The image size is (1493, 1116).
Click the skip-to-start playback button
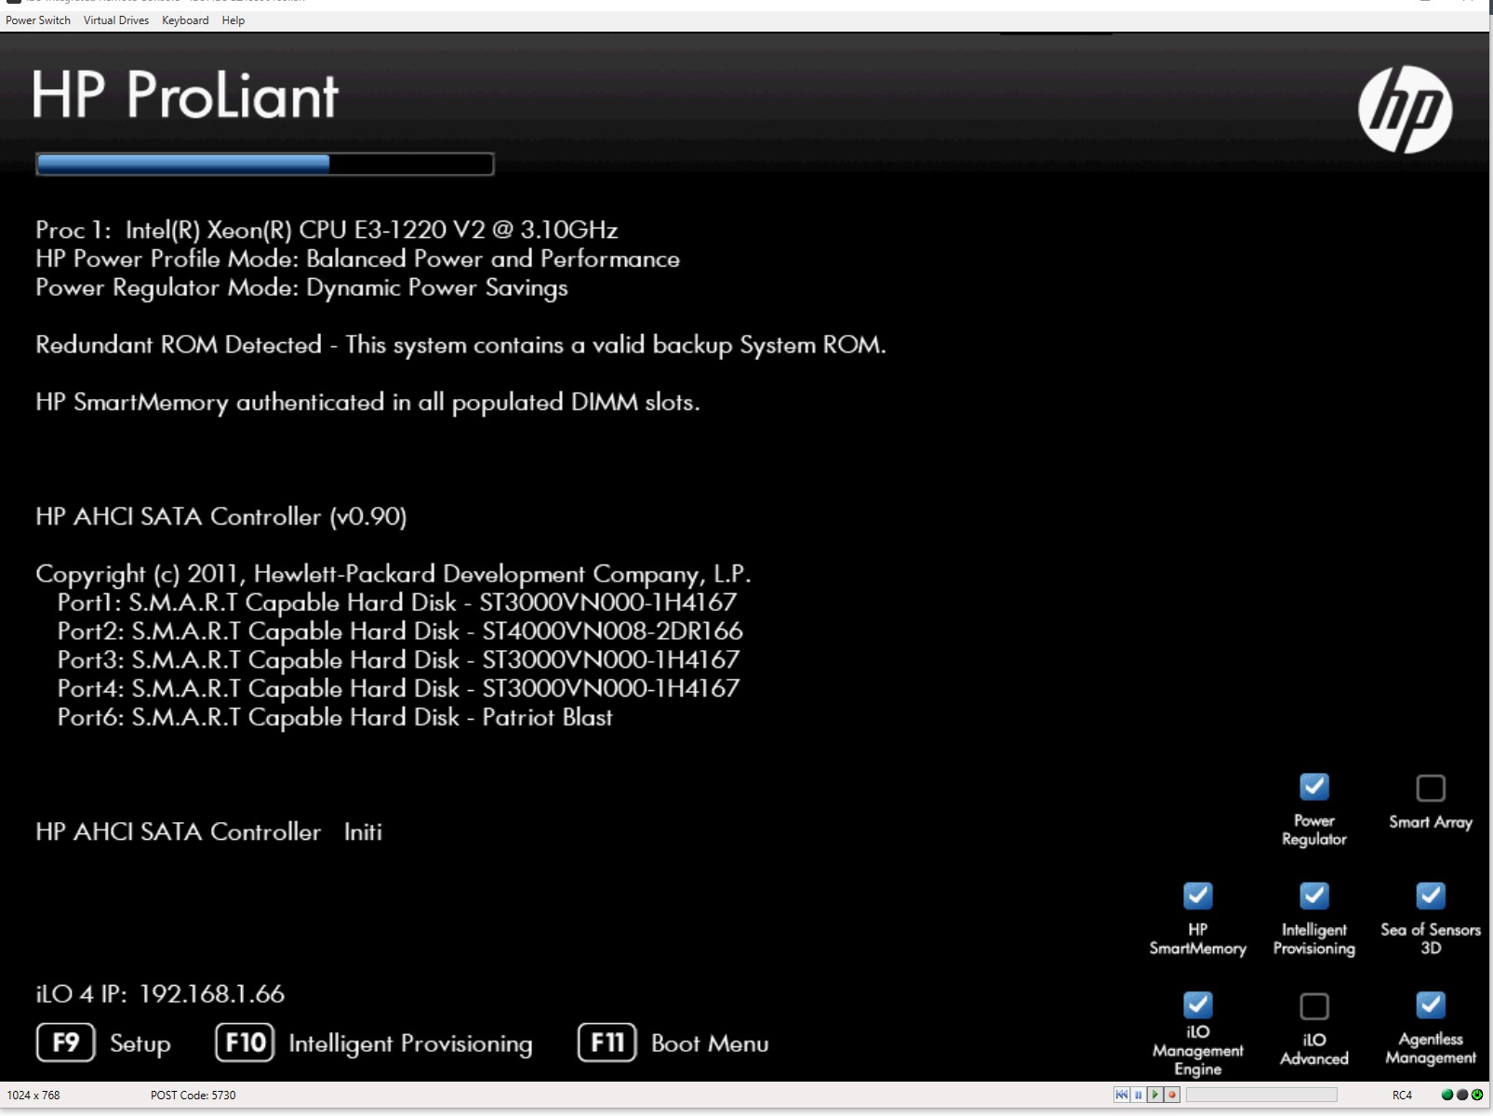(x=1121, y=1095)
